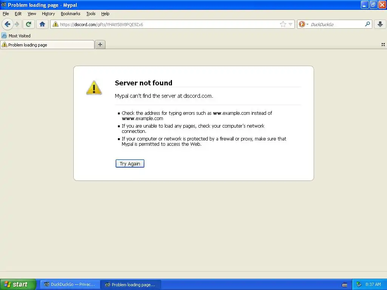
Task: Bookmark this page with the star icon
Action: 283,24
